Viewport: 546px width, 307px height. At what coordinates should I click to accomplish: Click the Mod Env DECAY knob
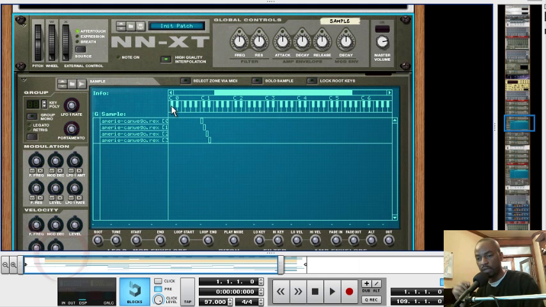[346, 42]
